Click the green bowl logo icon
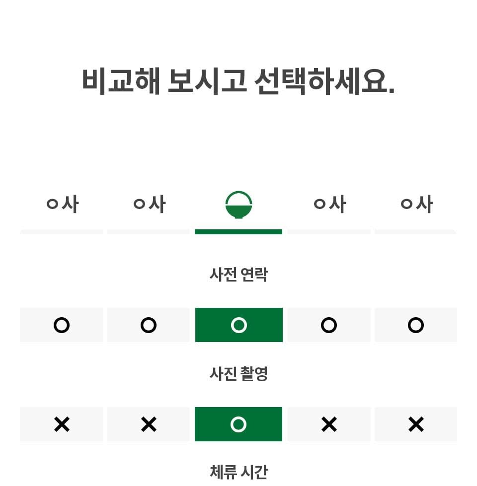477x486 pixels. click(x=238, y=205)
